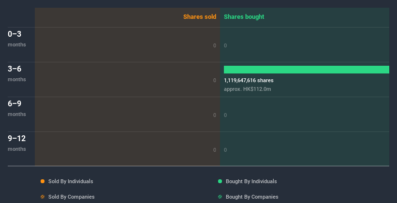Click shares sold zero in 6–9 months row
Screen dimensions: 397x203
tap(215, 115)
